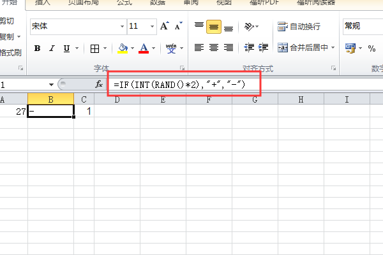
Task: Open the 字体 group dialog launcher
Action: coord(182,68)
